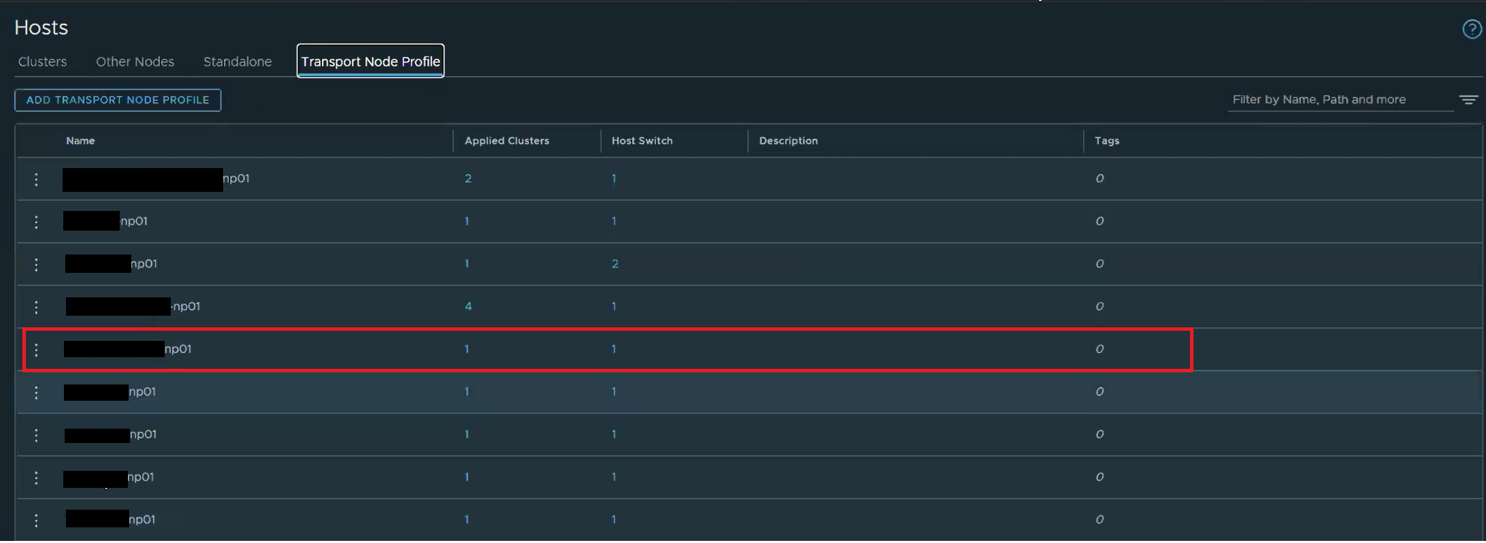
Task: Switch to the Other Nodes tab
Action: click(135, 62)
